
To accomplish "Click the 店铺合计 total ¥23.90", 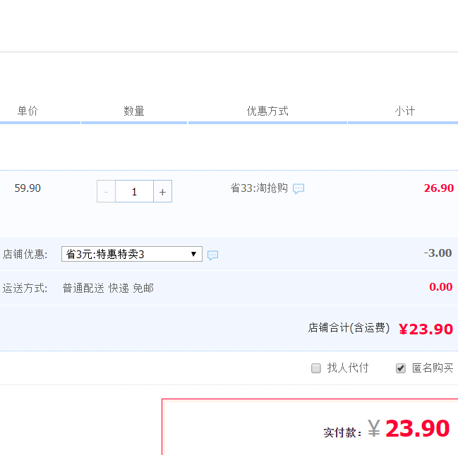I will coord(426,329).
